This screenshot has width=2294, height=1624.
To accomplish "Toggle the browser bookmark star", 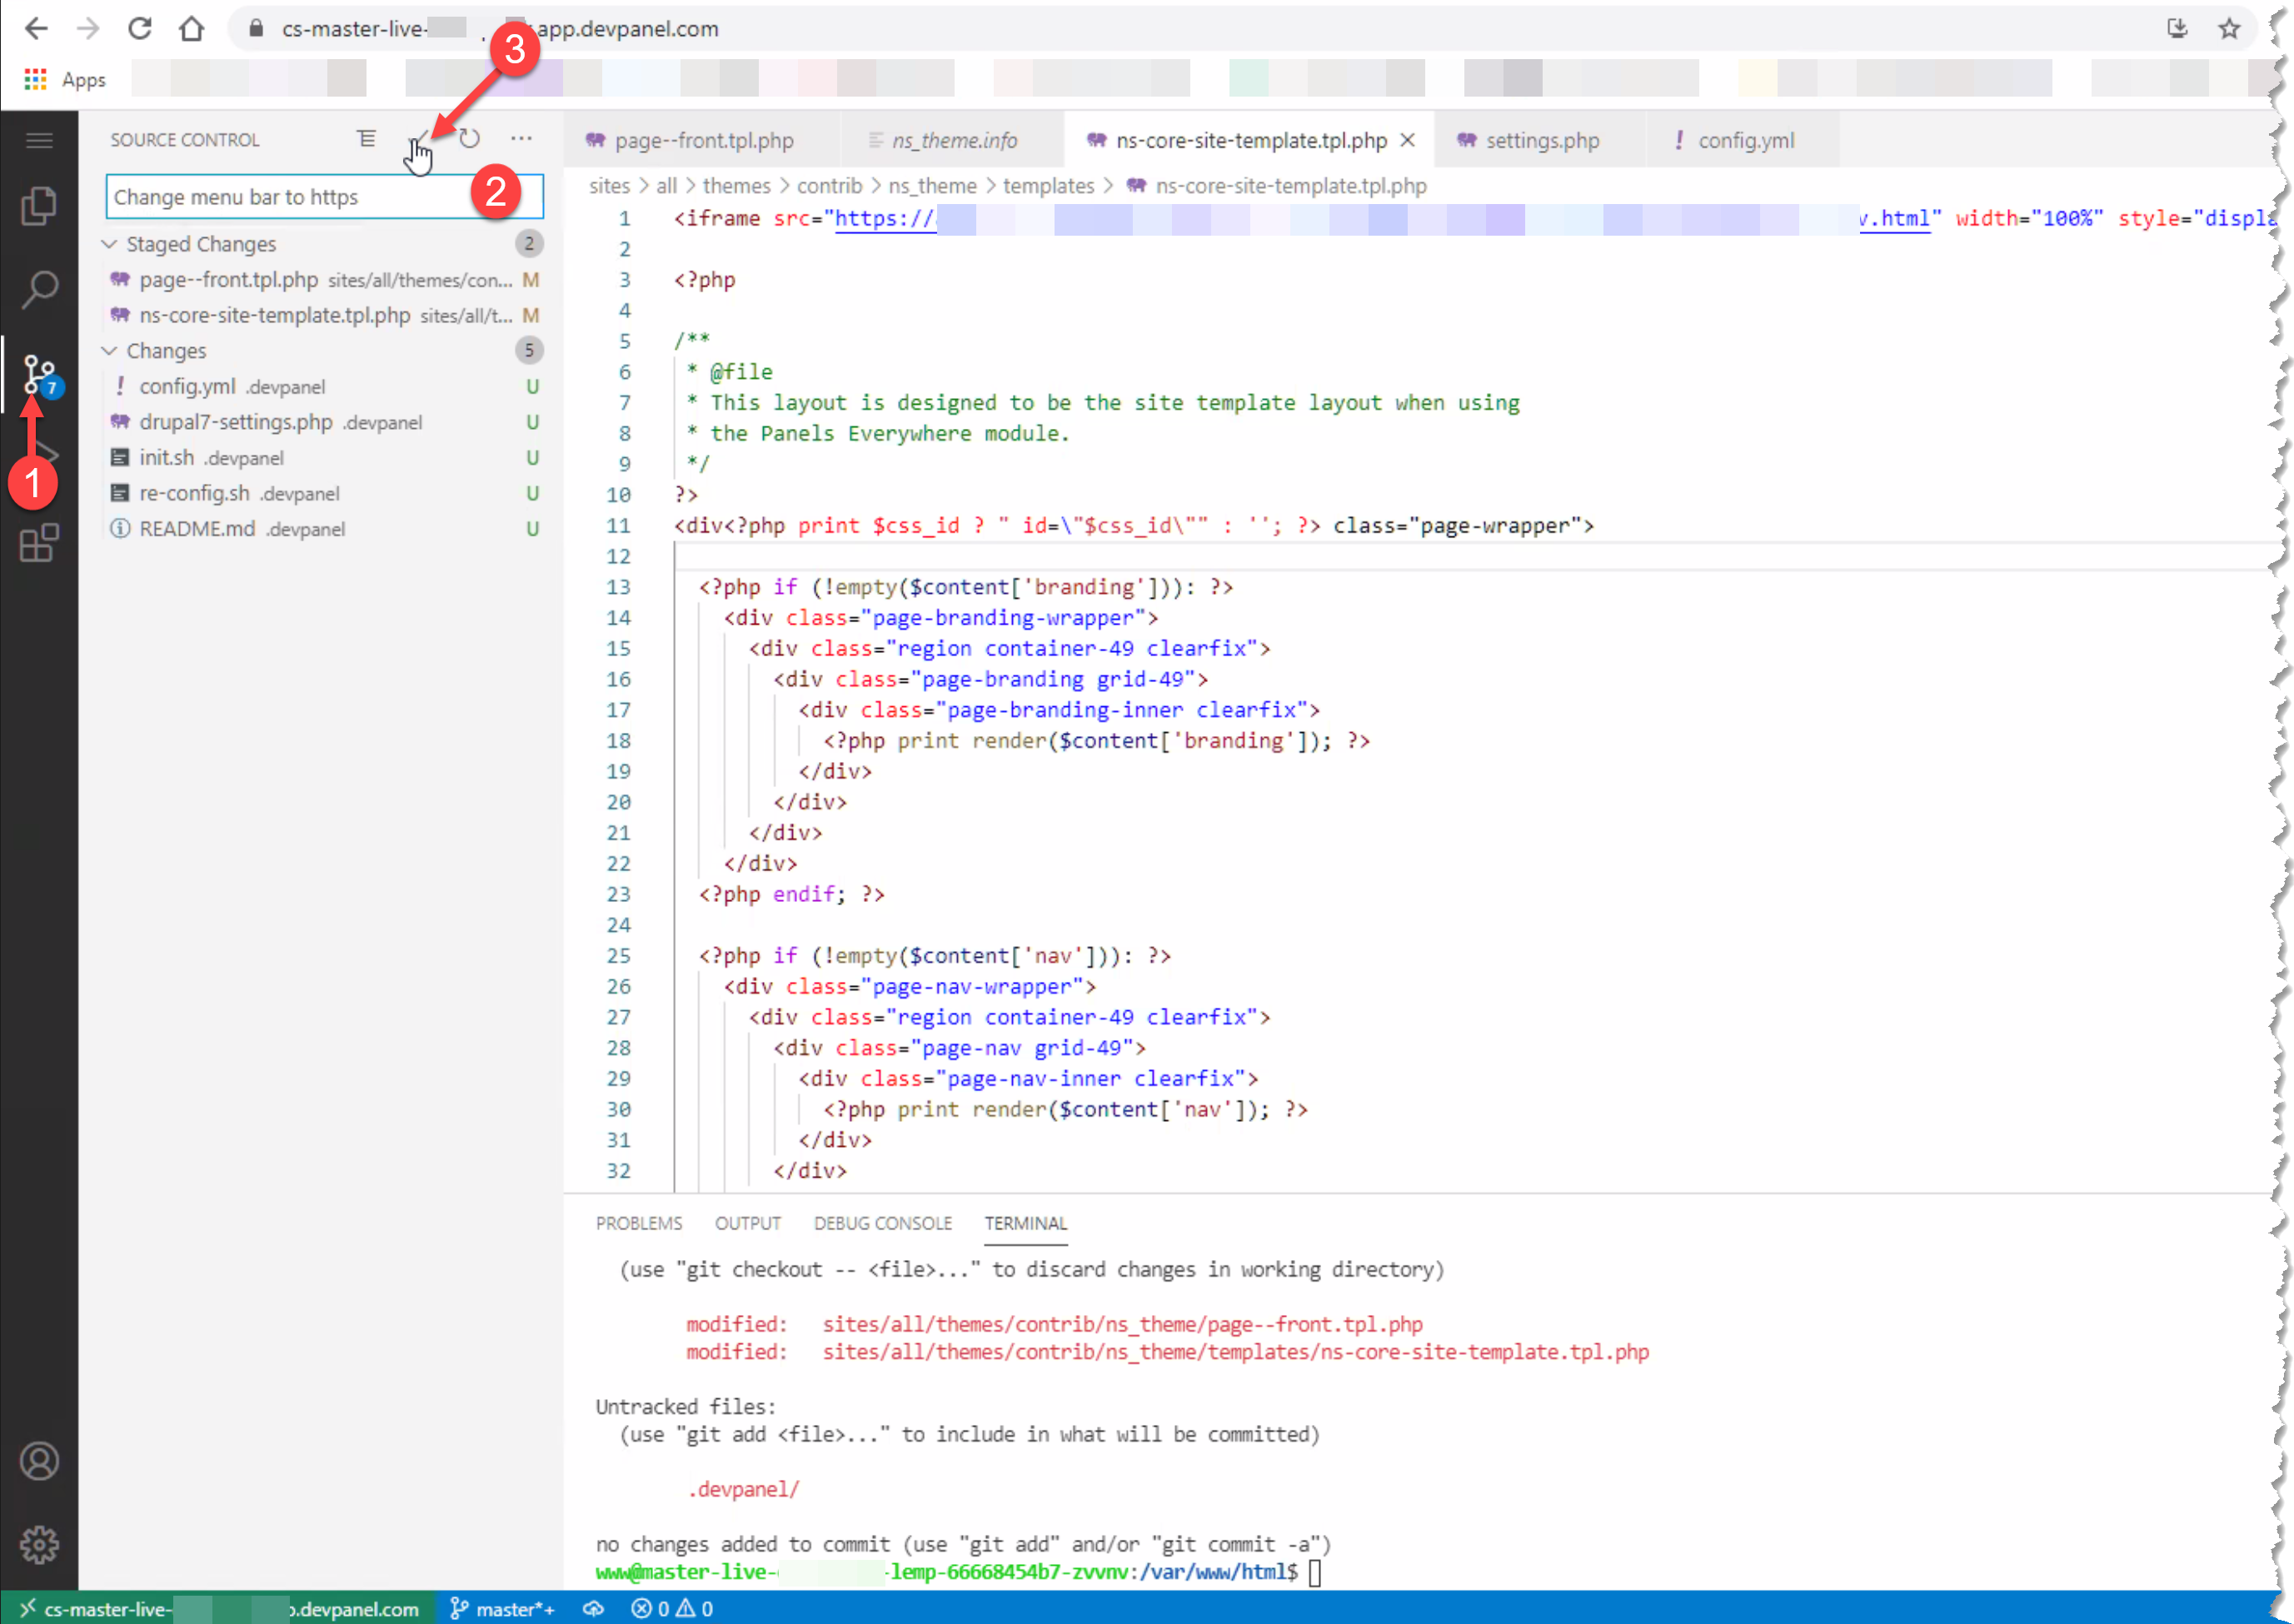I will point(2228,29).
